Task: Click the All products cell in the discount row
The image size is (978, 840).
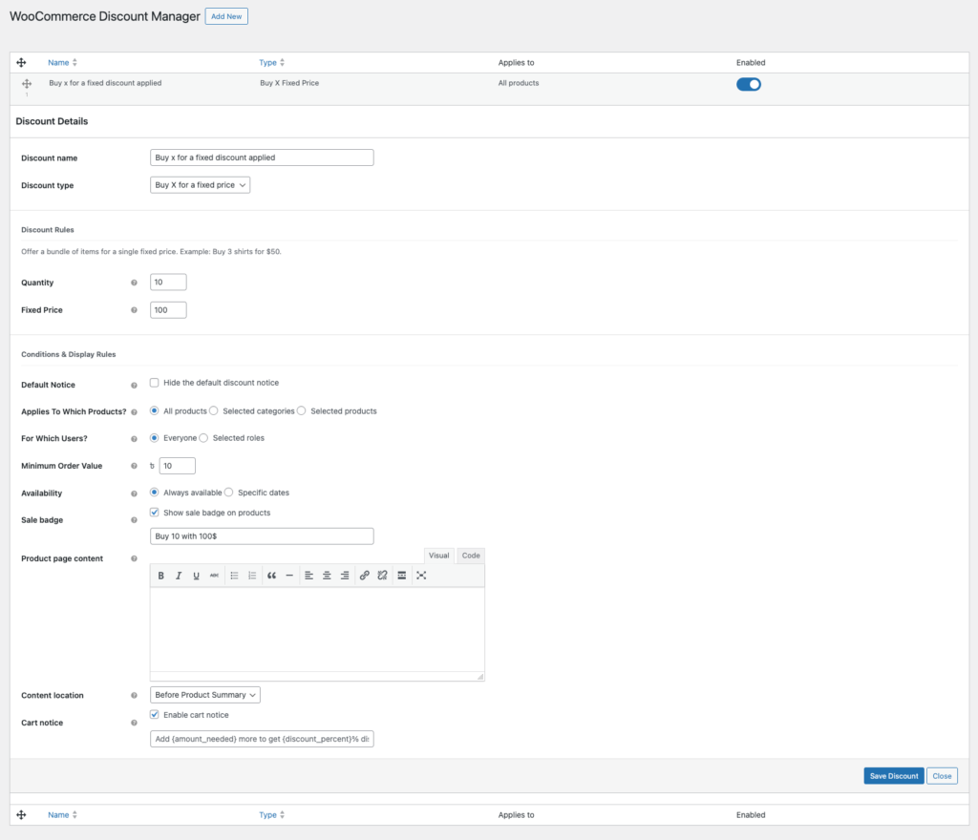Action: 519,83
